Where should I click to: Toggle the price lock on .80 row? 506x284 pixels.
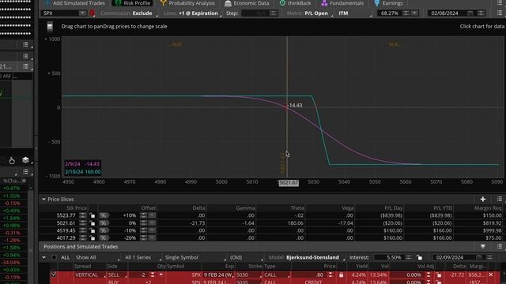click(x=341, y=275)
